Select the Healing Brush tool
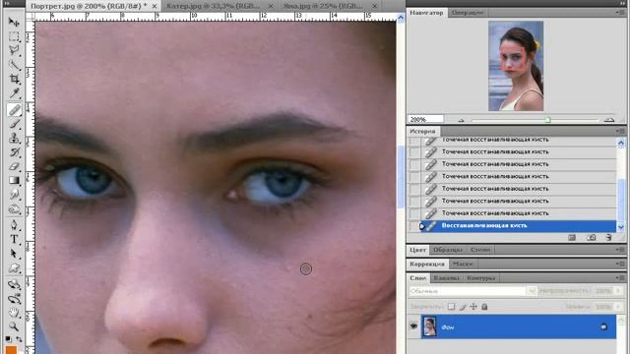Screen dimensions: 630x354 coord(14,109)
